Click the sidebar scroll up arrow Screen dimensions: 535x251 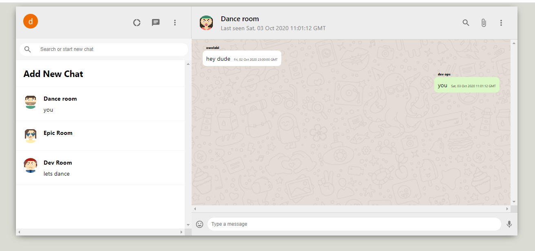188,64
